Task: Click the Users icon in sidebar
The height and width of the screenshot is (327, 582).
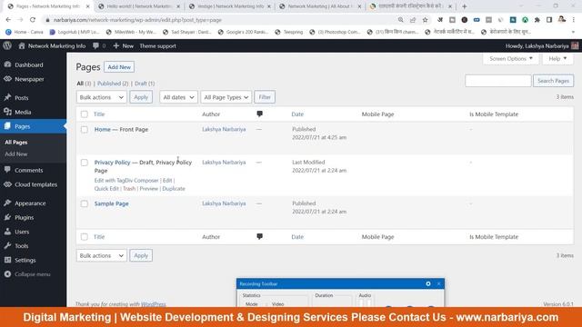Action: pos(7,232)
